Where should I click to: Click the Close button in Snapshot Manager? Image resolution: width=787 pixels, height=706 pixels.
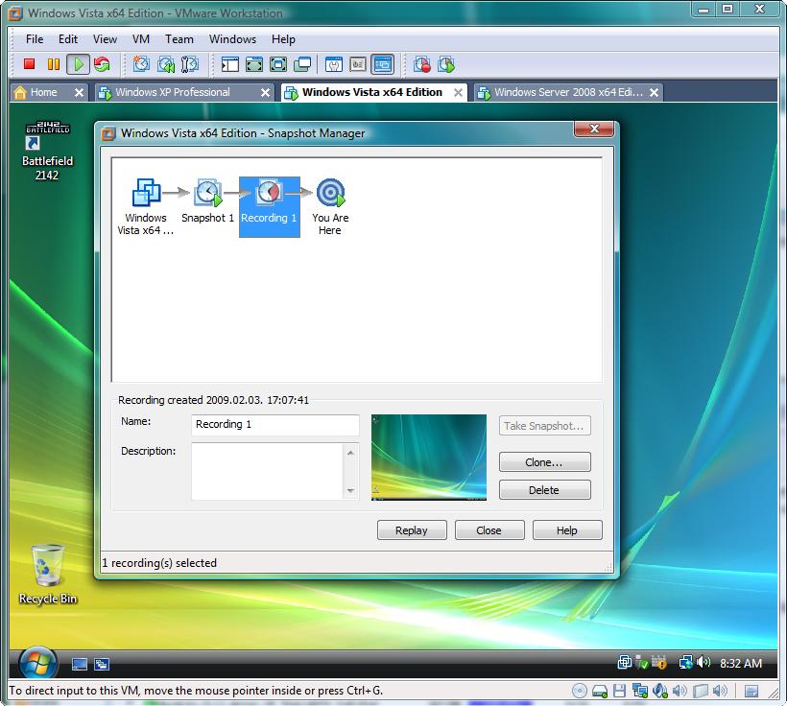(x=489, y=530)
